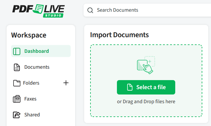The height and width of the screenshot is (126, 211).
Task: Open the Folders section label
Action: [31, 83]
